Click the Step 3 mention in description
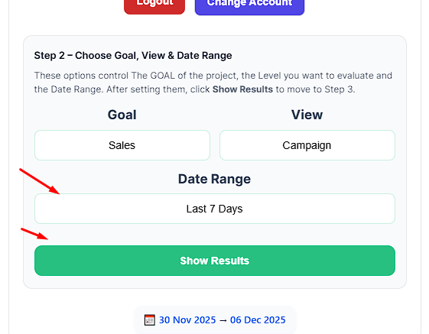The image size is (429, 334). click(x=340, y=89)
